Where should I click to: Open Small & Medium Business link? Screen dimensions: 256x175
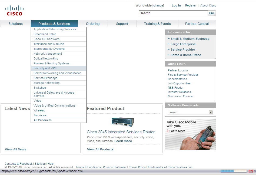(x=190, y=39)
